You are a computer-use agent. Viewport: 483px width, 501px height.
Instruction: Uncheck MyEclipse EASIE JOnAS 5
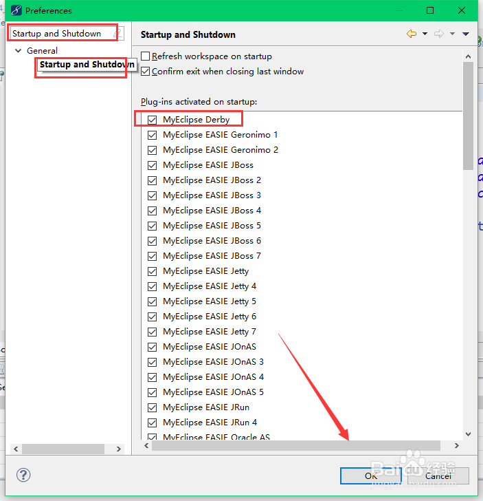pyautogui.click(x=152, y=392)
